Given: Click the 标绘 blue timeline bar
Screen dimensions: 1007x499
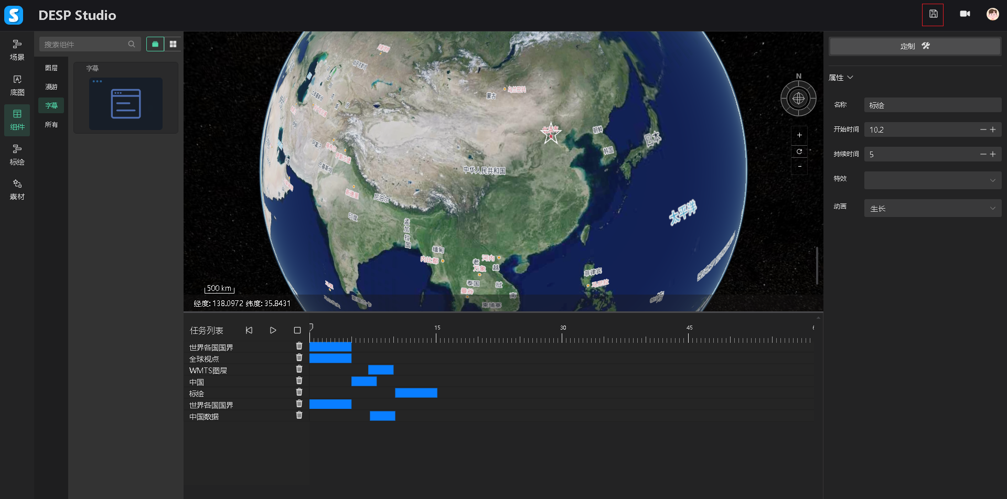Looking at the screenshot, I should (416, 393).
